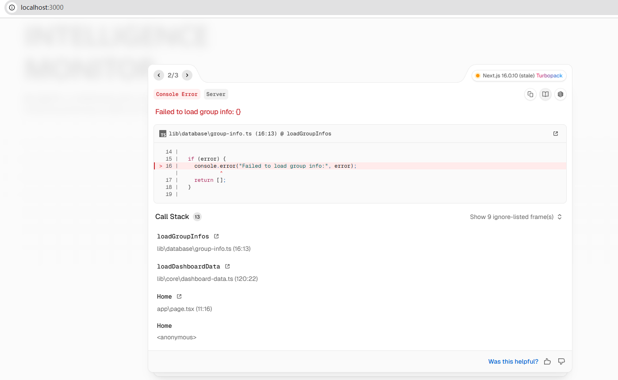Click the Server environment tag
618x380 pixels.
point(216,94)
